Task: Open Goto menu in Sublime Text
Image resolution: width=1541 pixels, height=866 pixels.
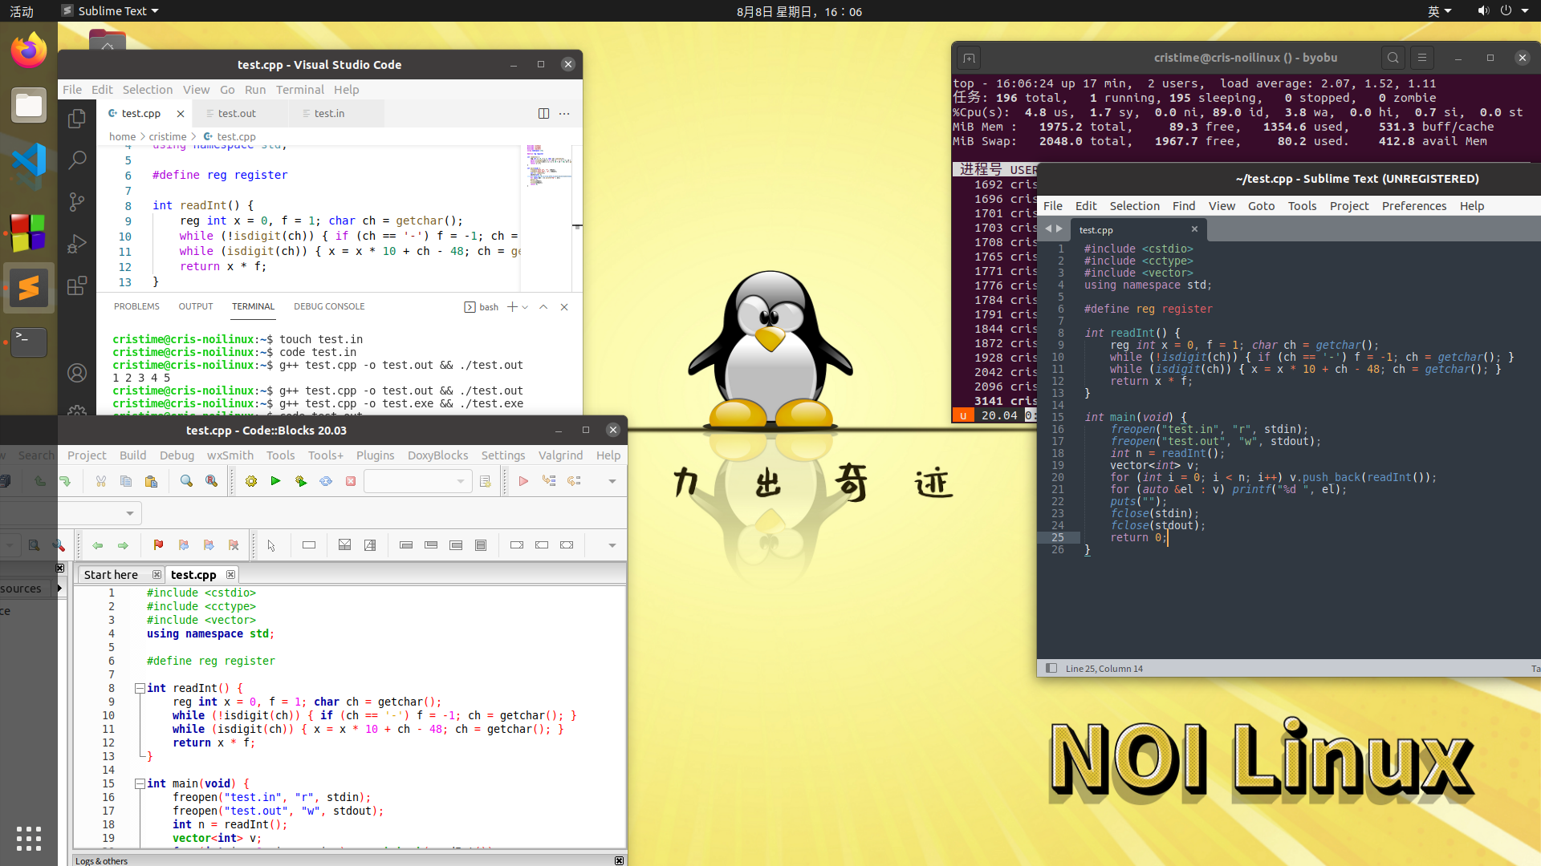Action: coord(1261,206)
